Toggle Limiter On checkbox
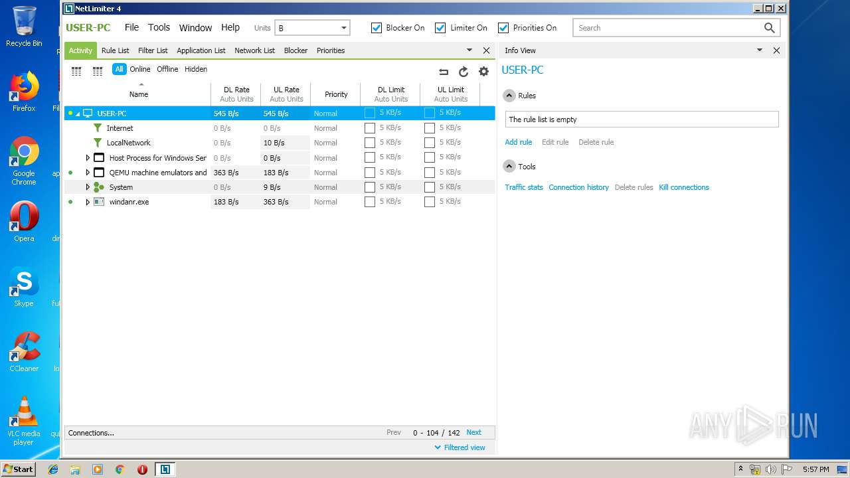This screenshot has width=850, height=478. [x=440, y=28]
